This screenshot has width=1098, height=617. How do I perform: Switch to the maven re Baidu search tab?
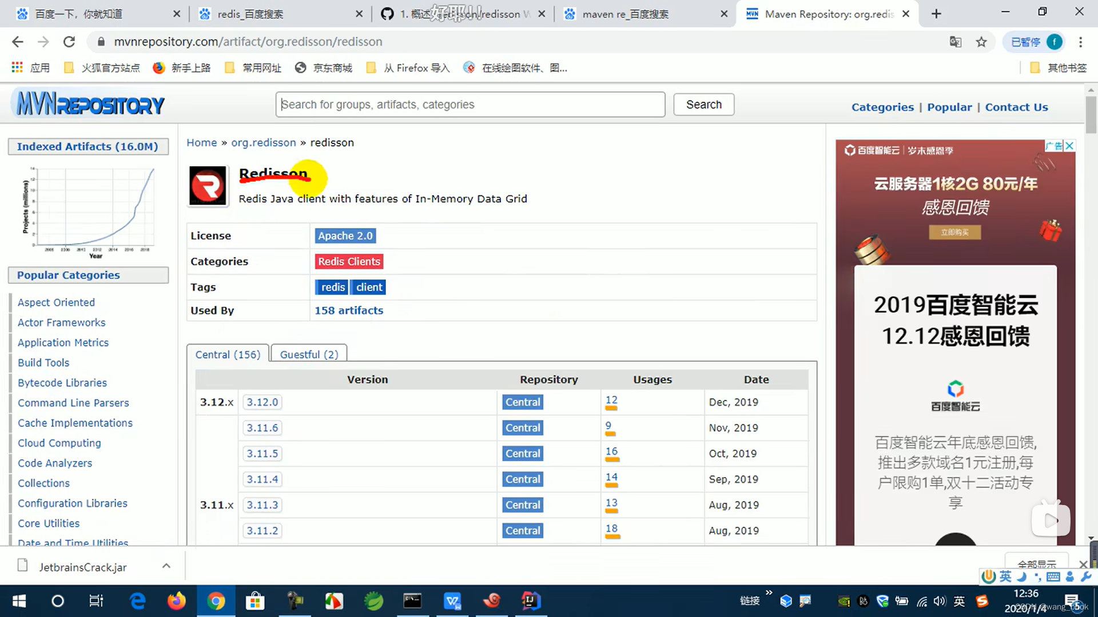[645, 14]
